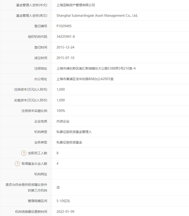Select the Chinese name 上海亚鞅资产管理有限公司
Image resolution: width=189 pixels, height=216 pixels.
click(76, 5)
